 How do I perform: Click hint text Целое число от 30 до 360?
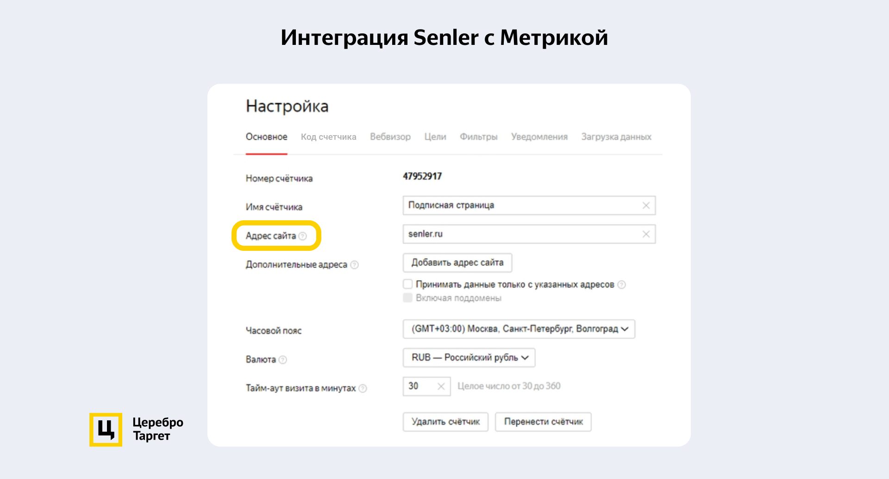[x=509, y=386]
